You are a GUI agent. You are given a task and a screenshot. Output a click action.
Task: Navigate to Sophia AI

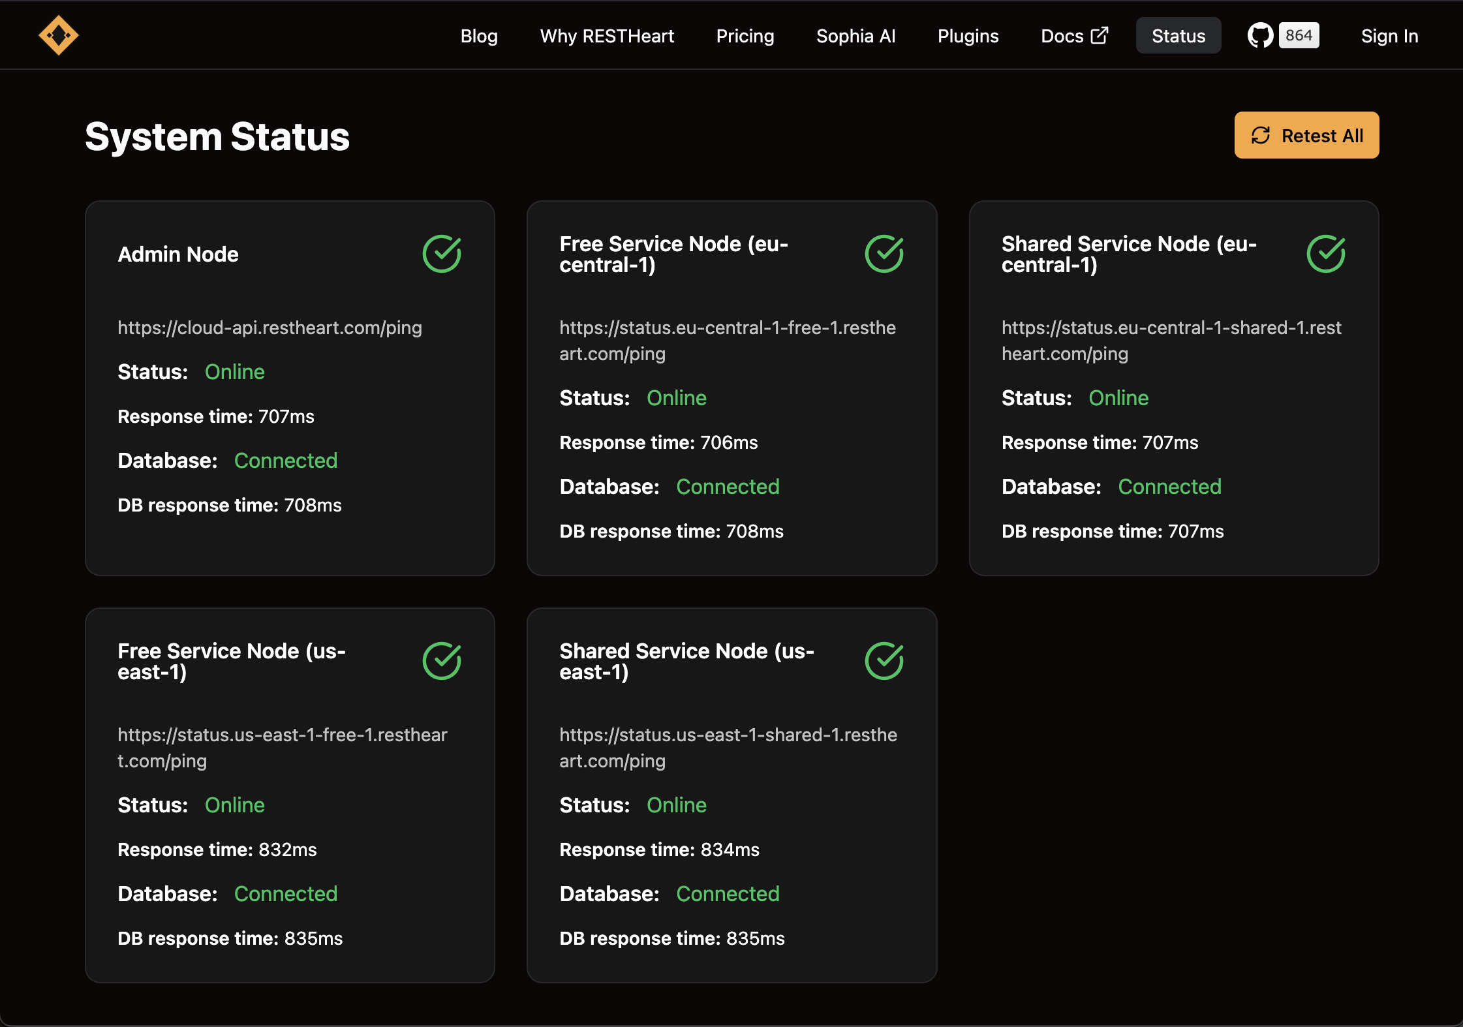(x=855, y=36)
